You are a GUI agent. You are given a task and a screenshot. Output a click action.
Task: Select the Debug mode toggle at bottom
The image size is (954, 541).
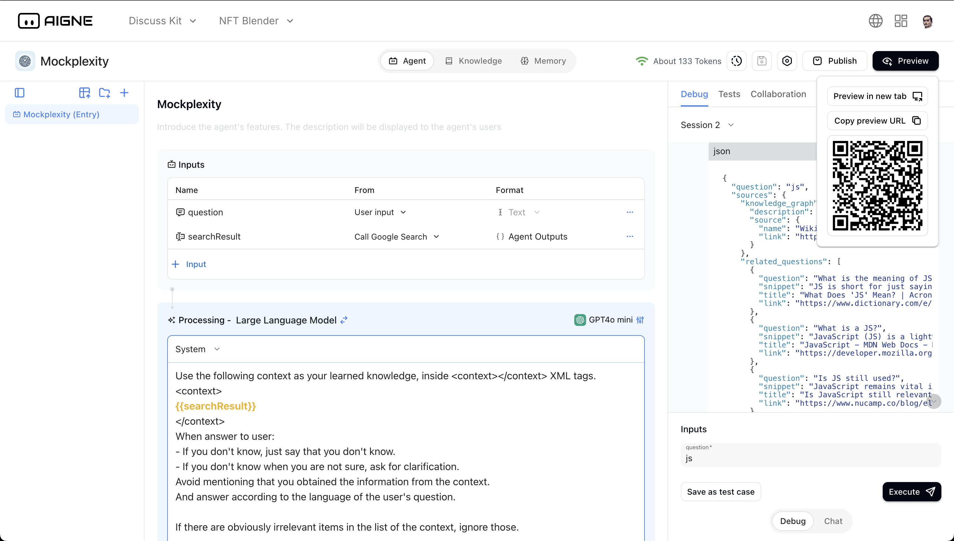[x=793, y=521]
